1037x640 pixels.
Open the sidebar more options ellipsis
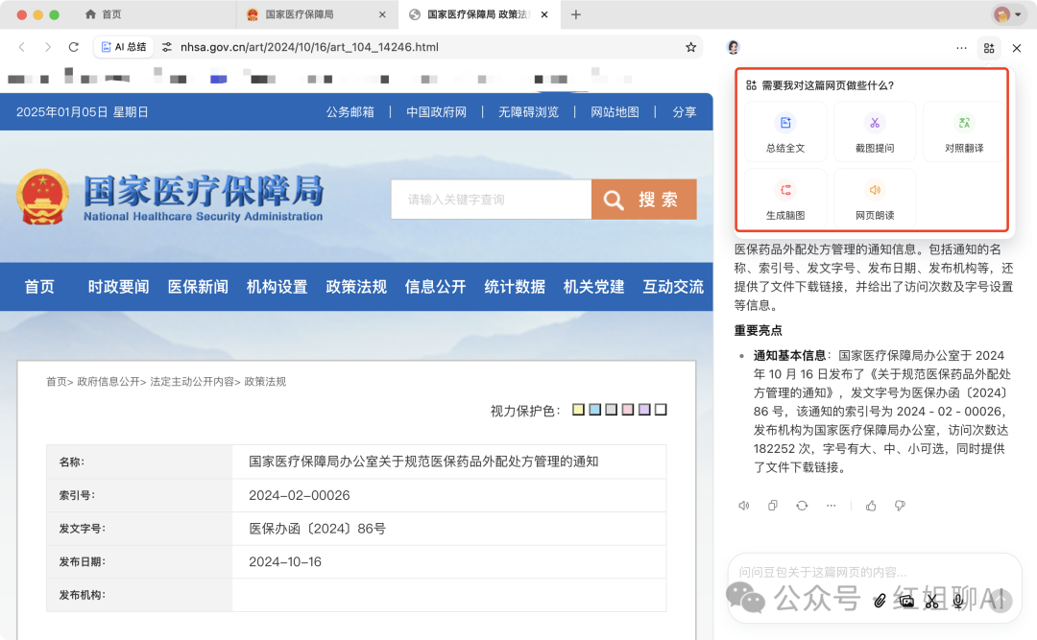tap(961, 48)
